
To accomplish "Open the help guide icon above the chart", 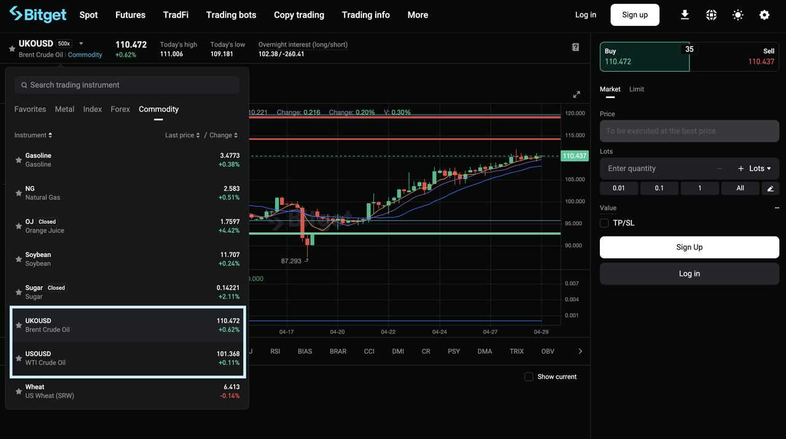I will coord(575,47).
